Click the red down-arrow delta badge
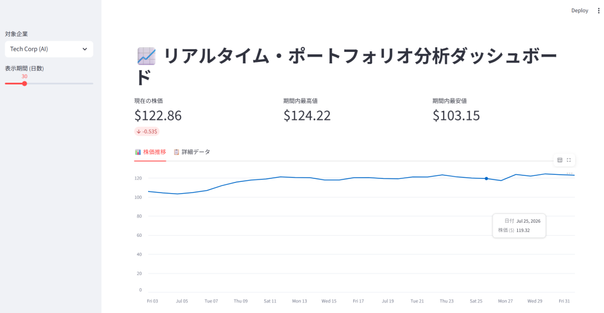This screenshot has width=604, height=313. (x=147, y=132)
